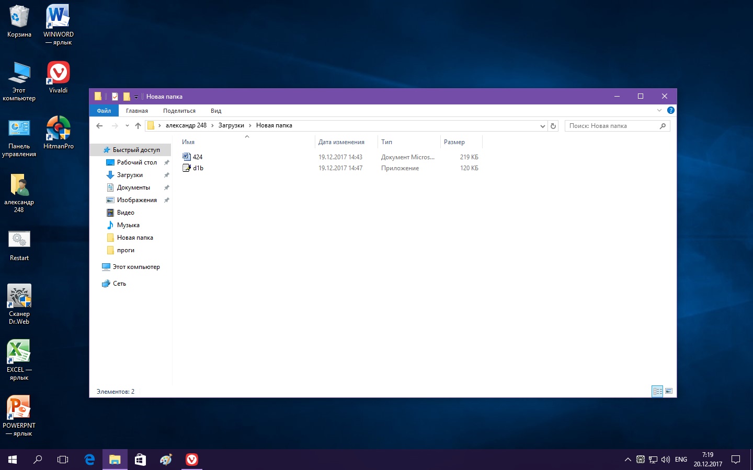Customize quick access toolbar dropdown

[136, 97]
